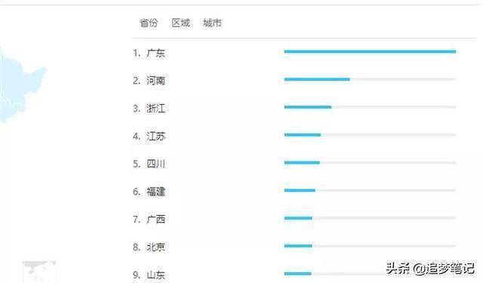The width and height of the screenshot is (483, 283).
Task: Click the 浙江 province label
Action: (156, 109)
